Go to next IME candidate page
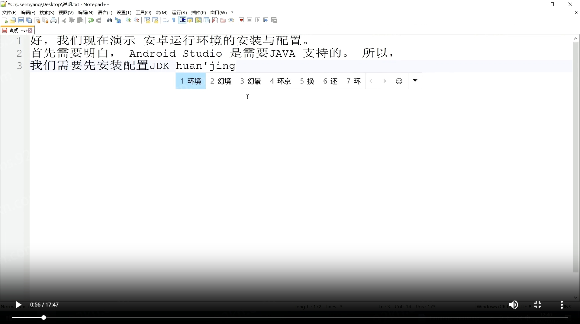 tap(384, 81)
